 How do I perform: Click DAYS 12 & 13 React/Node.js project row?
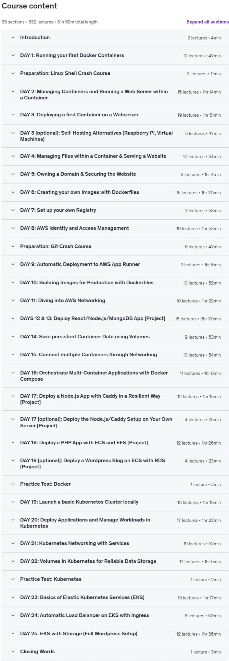[x=115, y=318]
